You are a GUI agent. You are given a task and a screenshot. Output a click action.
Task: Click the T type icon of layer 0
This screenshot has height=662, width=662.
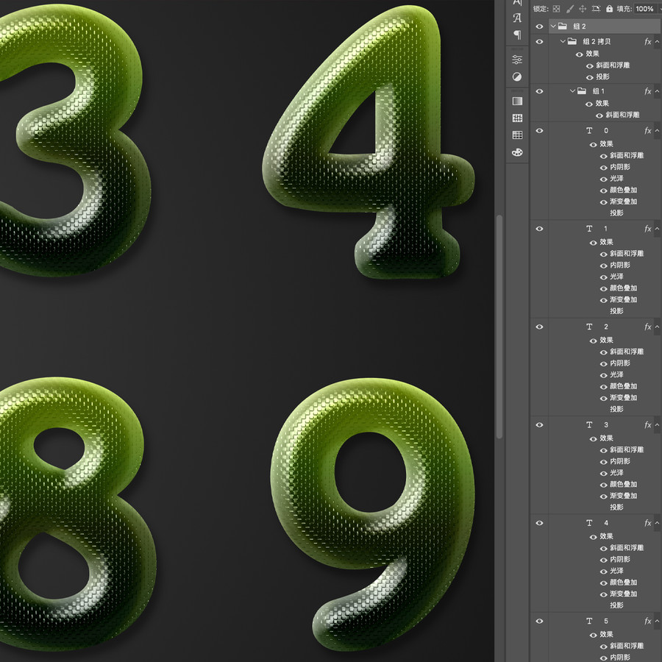click(589, 130)
